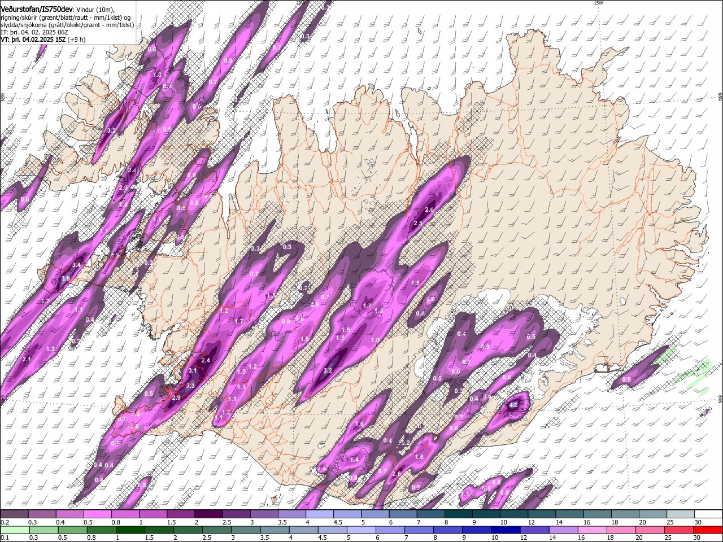Select the darkest purple swatch between 2 and 2.5
The width and height of the screenshot is (723, 542).
(208, 514)
